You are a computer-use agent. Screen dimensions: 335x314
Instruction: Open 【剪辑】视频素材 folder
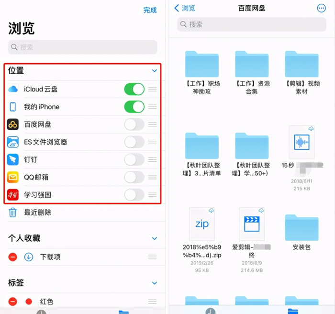coord(301,64)
